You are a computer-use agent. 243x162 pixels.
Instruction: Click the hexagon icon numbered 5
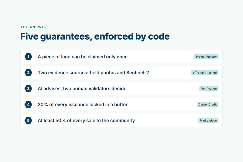(28, 121)
